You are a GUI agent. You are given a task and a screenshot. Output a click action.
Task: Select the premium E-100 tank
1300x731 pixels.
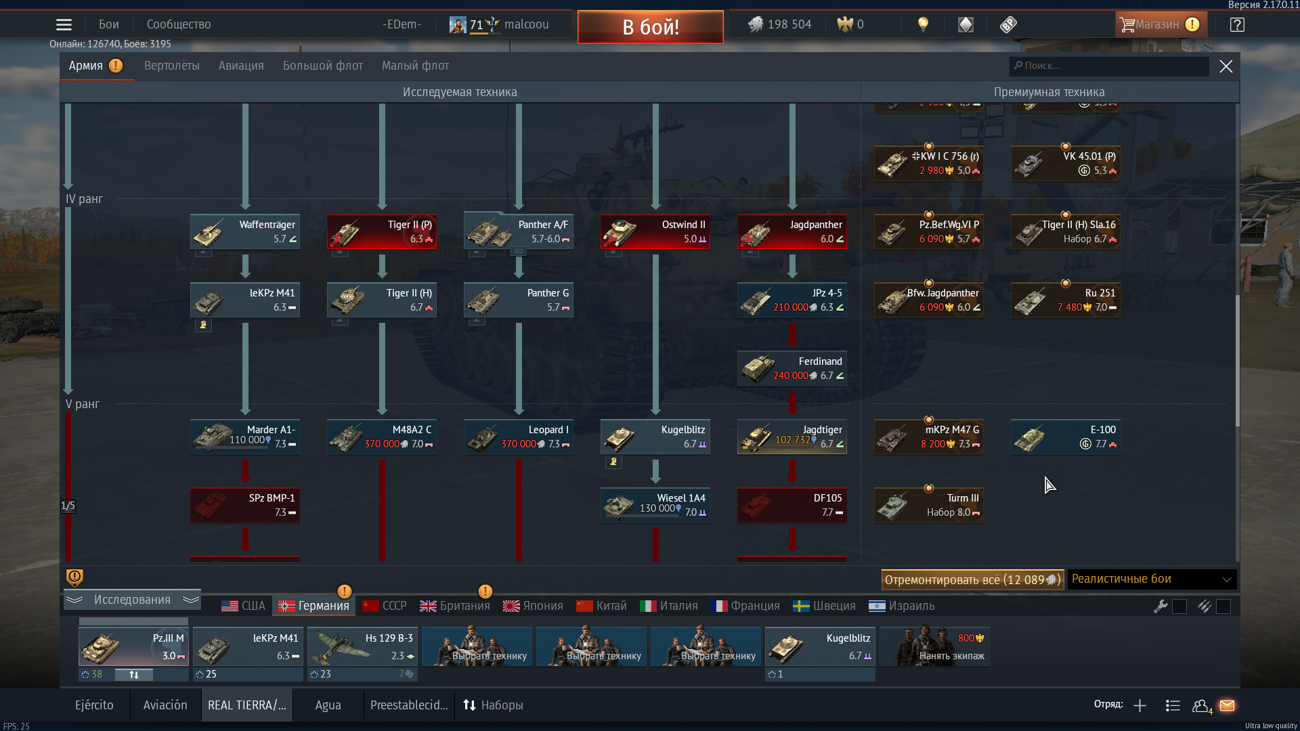point(1066,437)
